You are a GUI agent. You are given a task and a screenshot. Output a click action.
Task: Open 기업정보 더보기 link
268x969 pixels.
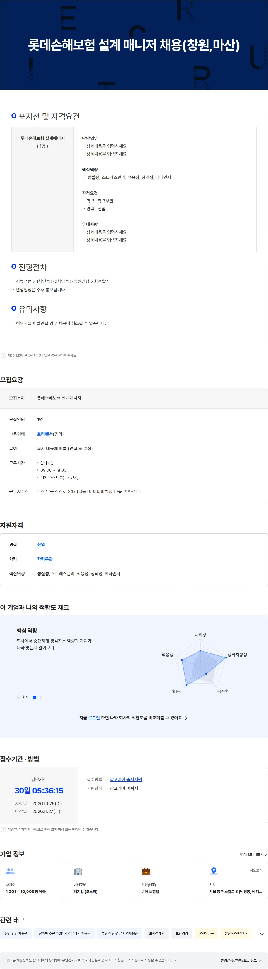coord(253,854)
